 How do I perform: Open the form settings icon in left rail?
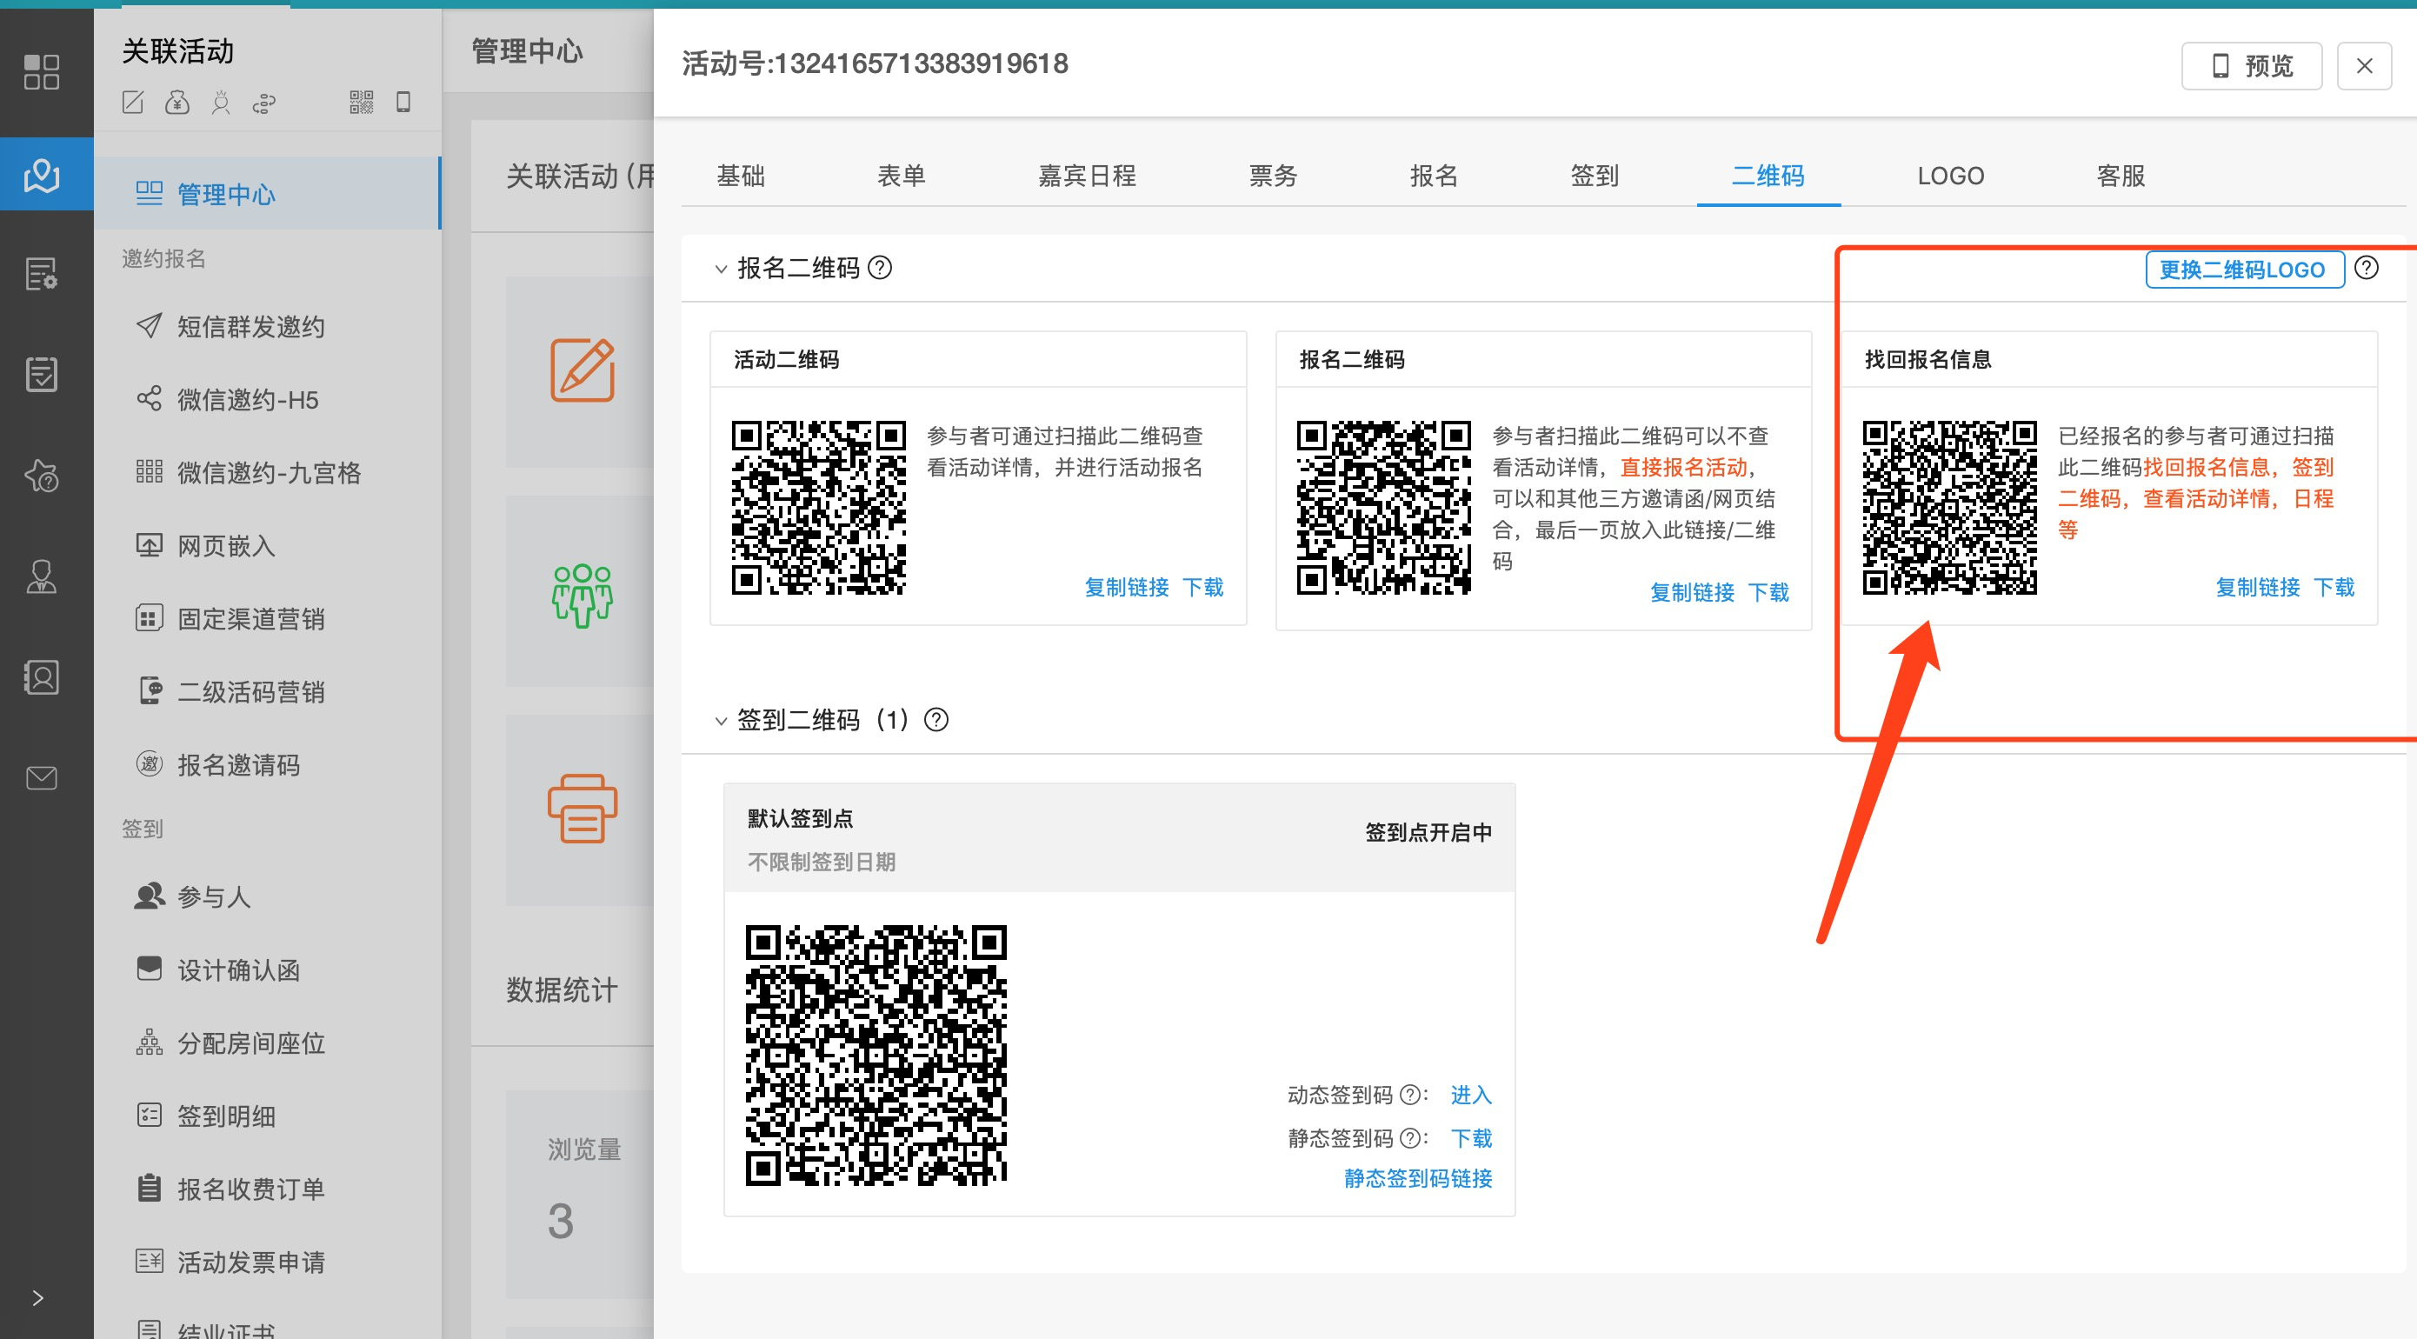(x=41, y=274)
